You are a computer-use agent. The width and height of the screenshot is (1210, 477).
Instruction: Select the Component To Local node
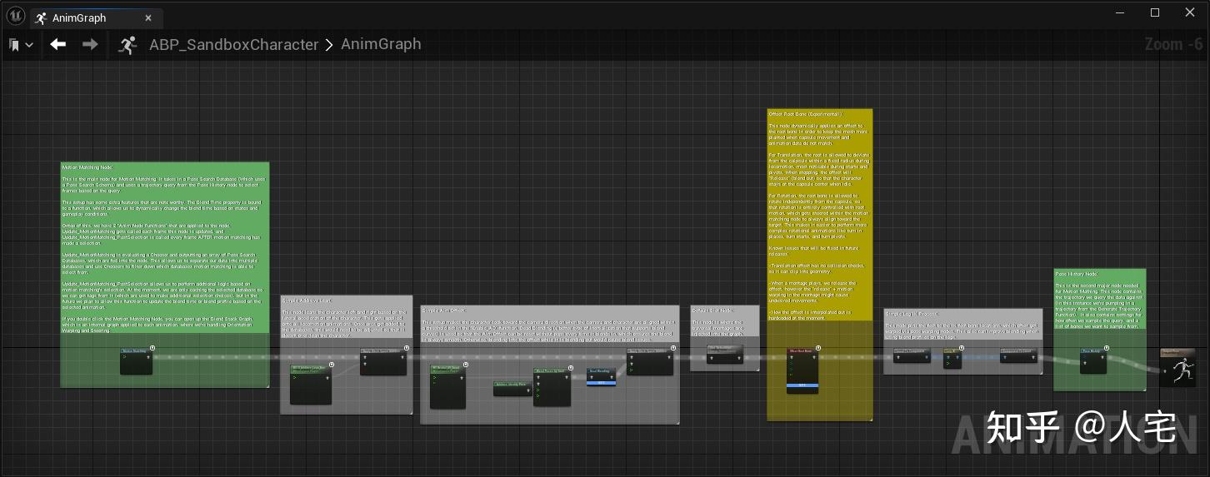1018,355
